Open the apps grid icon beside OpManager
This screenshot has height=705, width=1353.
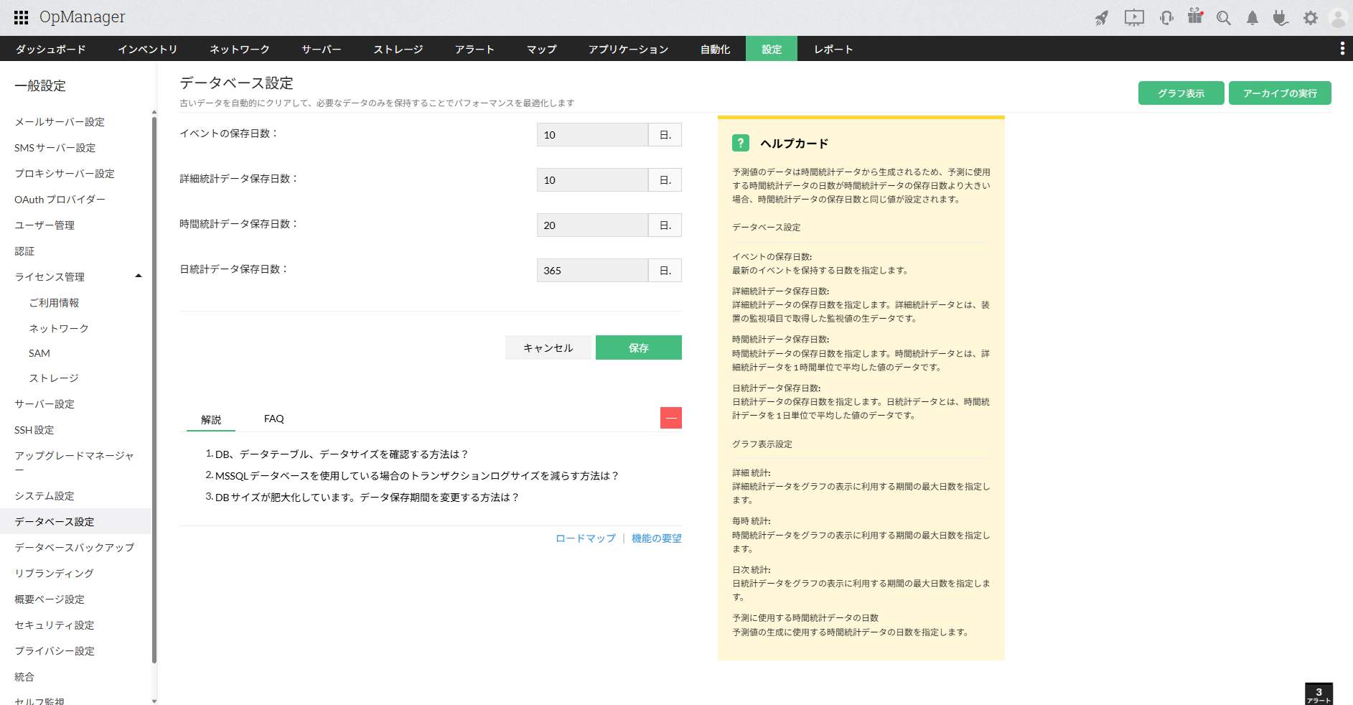click(21, 18)
